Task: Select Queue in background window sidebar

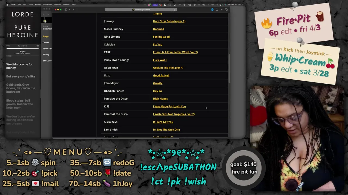Action: [46, 43]
